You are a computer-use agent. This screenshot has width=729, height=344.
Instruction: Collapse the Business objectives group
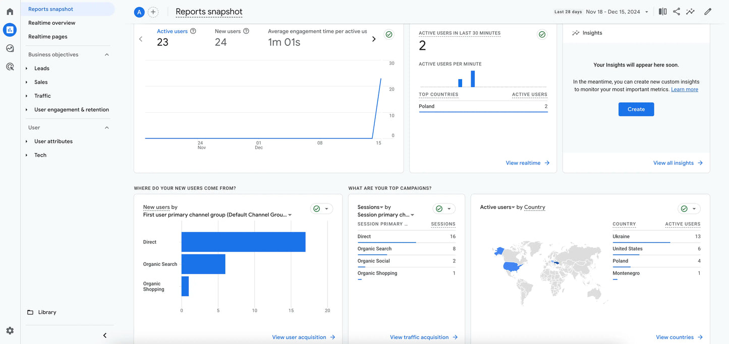click(x=106, y=54)
